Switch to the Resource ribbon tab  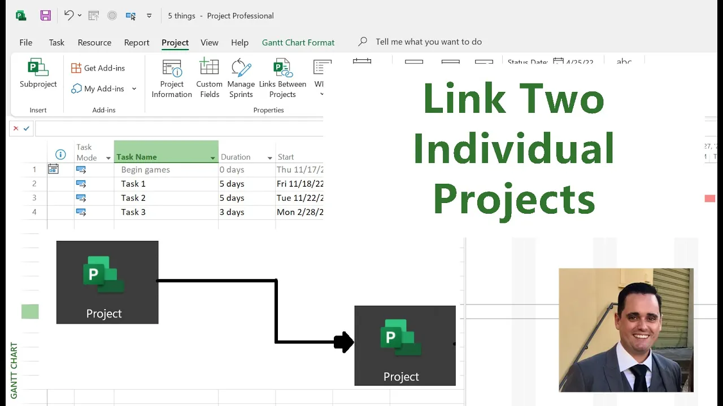click(94, 42)
